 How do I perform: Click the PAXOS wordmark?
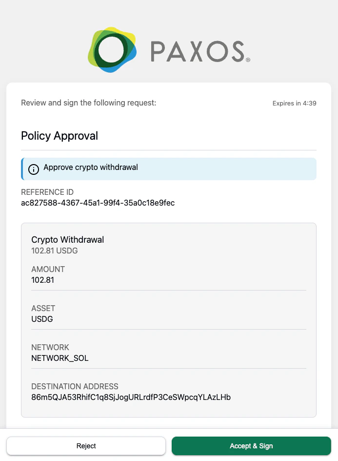200,51
